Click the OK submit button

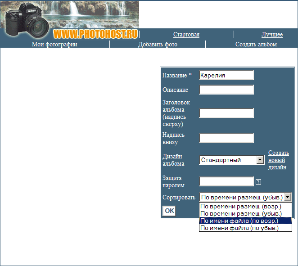[x=169, y=211]
